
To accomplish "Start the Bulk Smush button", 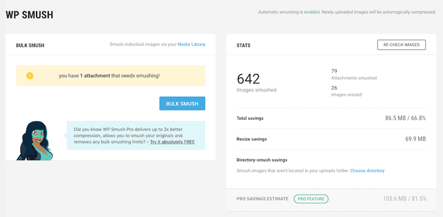I will 182,103.
